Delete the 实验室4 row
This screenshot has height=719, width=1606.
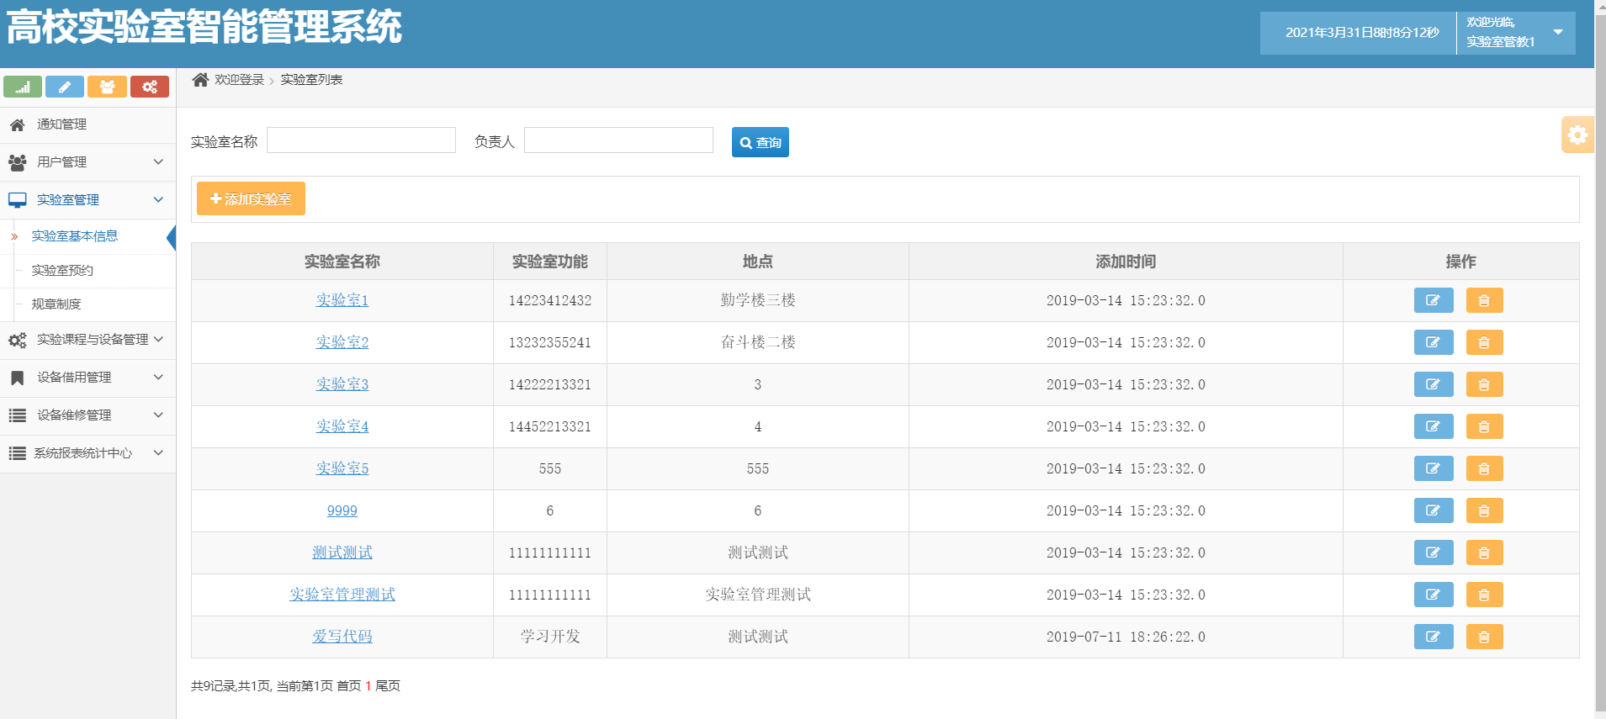click(x=1484, y=426)
